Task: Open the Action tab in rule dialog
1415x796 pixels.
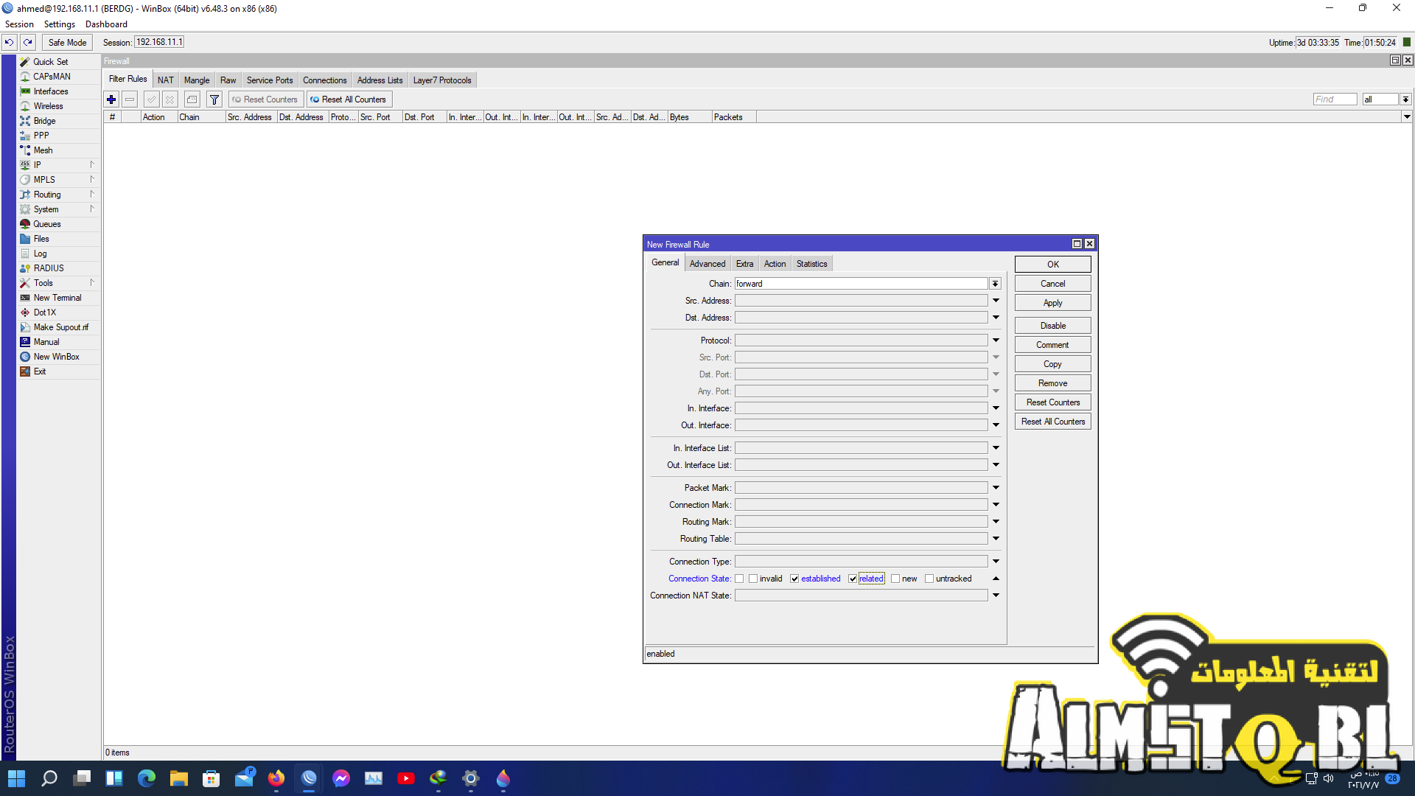Action: tap(774, 264)
